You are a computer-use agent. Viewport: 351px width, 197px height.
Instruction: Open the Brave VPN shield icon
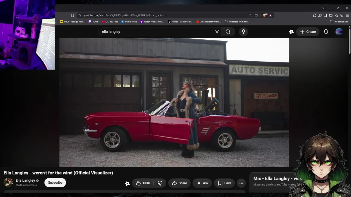coord(342,15)
